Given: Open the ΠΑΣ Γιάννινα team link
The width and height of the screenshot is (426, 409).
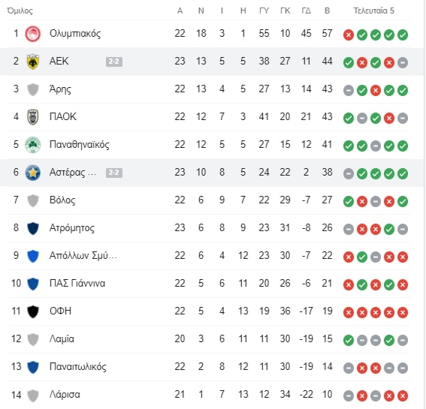Looking at the screenshot, I should 77,284.
